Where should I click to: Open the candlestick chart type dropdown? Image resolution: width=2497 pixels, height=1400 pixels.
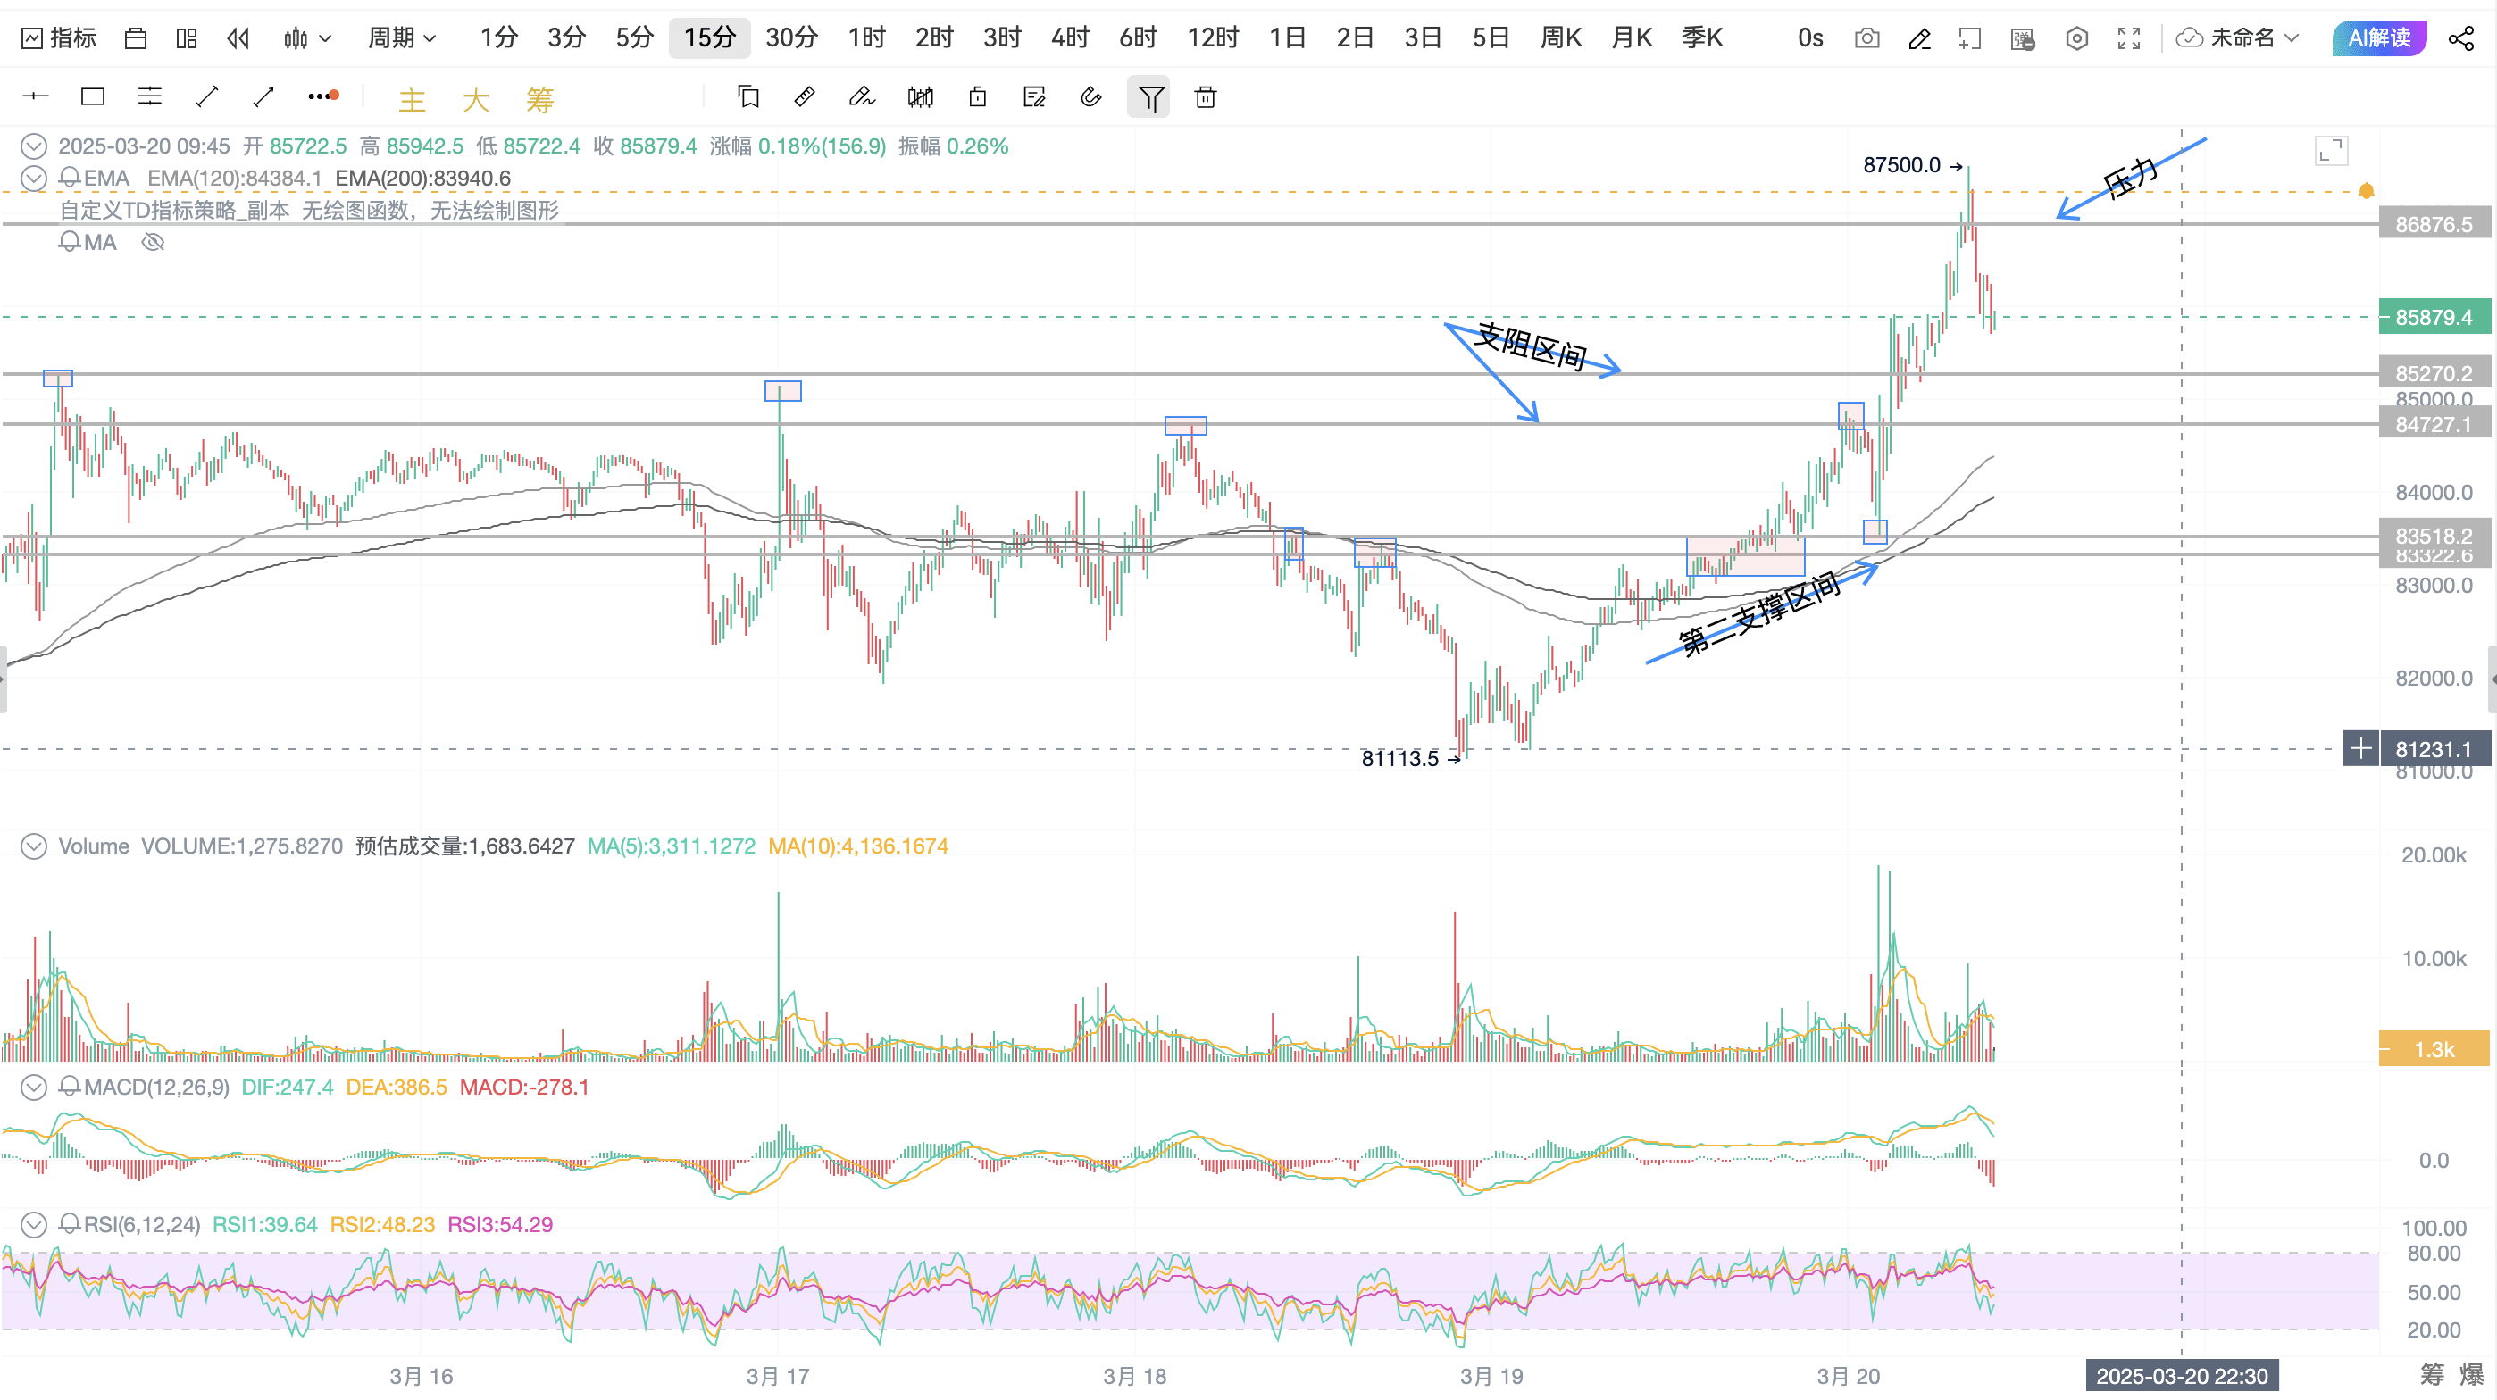click(307, 38)
